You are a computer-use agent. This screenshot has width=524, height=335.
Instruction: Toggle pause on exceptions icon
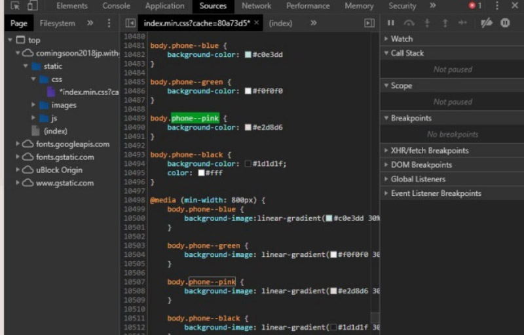tap(505, 23)
